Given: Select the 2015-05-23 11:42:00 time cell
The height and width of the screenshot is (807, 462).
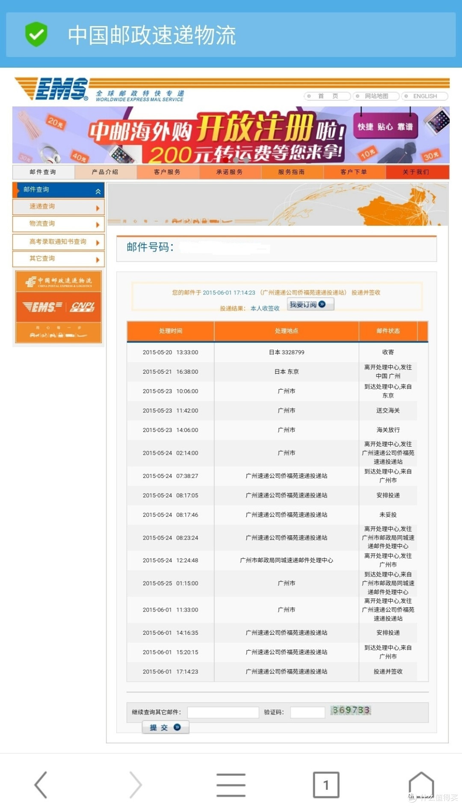Looking at the screenshot, I should [171, 411].
